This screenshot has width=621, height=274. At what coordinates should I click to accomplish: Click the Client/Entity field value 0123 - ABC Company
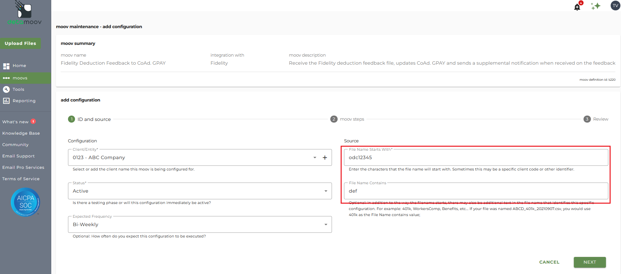click(99, 157)
